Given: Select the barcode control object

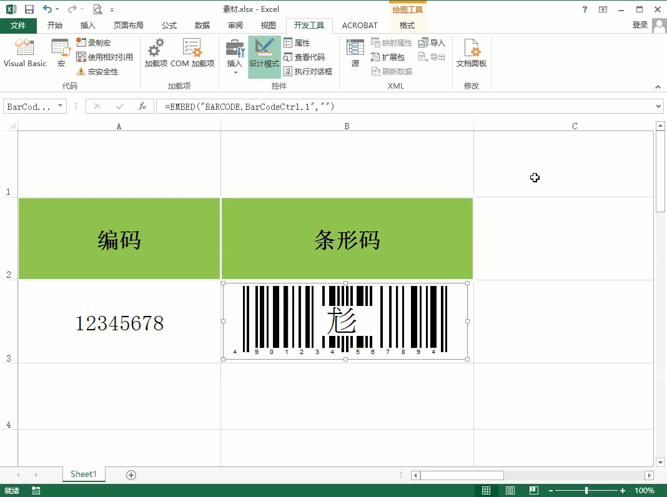Looking at the screenshot, I should point(345,322).
